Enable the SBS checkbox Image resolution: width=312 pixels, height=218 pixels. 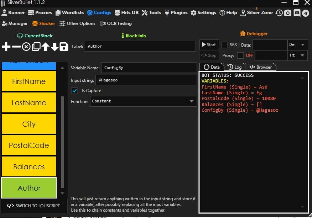225,45
